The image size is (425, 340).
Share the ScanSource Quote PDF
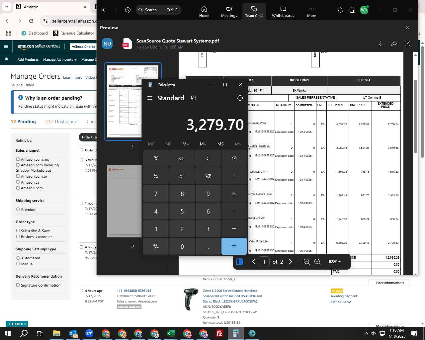[394, 44]
